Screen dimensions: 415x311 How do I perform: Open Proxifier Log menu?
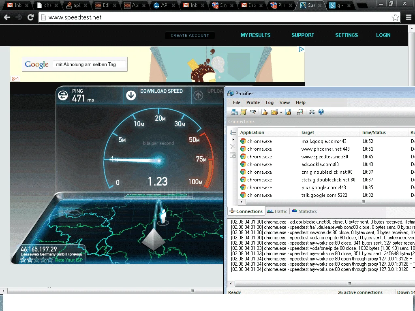pos(270,102)
